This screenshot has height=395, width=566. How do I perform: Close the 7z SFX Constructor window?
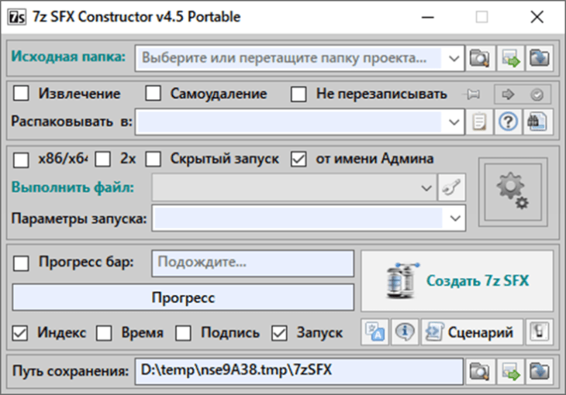tap(537, 17)
